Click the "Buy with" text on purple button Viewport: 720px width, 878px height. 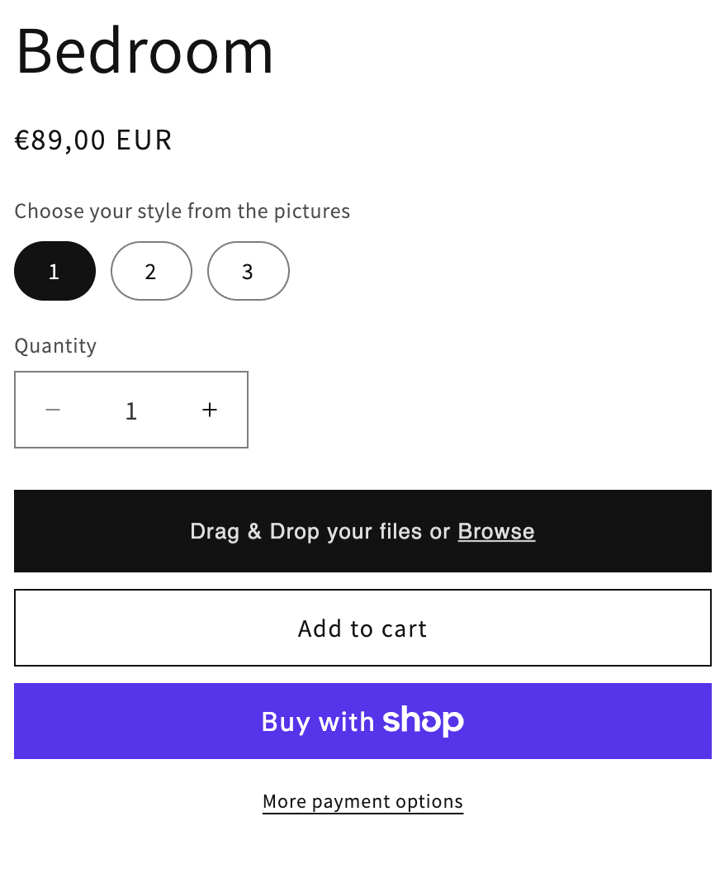coord(318,722)
